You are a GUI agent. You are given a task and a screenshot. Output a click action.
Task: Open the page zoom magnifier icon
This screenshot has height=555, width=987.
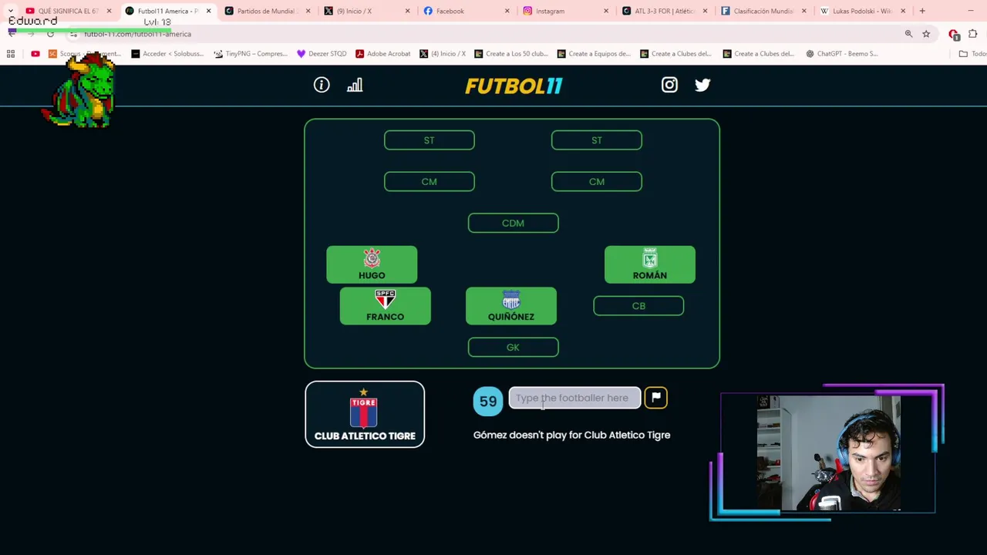point(908,34)
